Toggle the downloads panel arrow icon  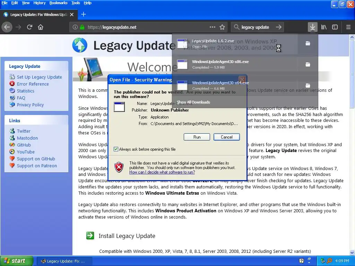click(x=312, y=27)
